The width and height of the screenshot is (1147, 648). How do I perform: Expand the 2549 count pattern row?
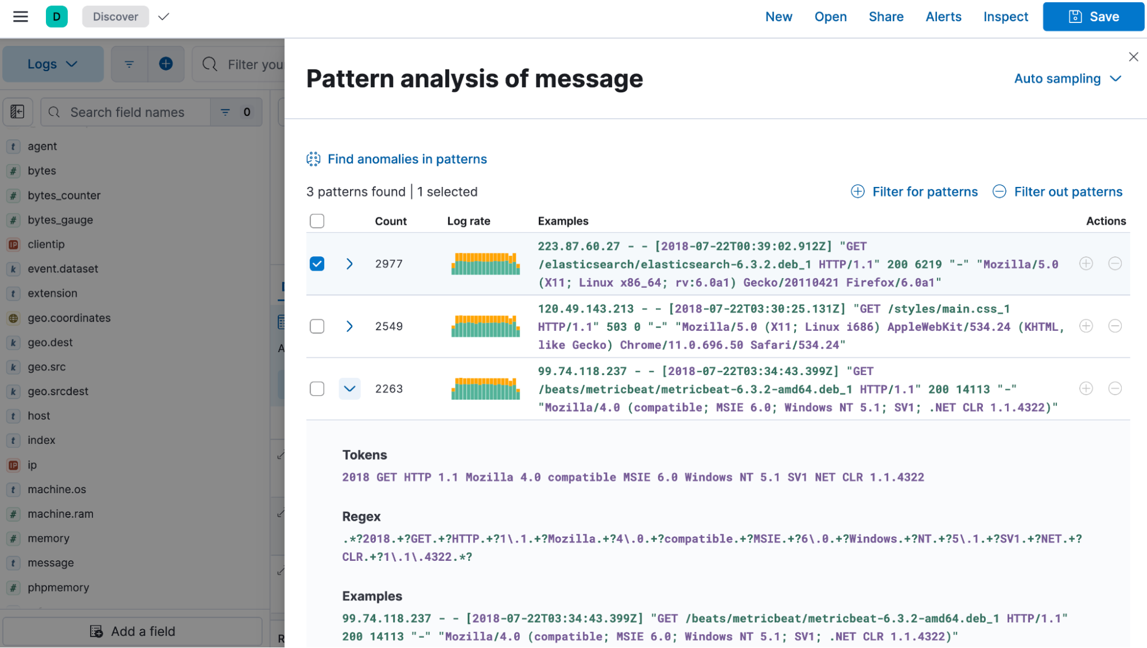[349, 326]
